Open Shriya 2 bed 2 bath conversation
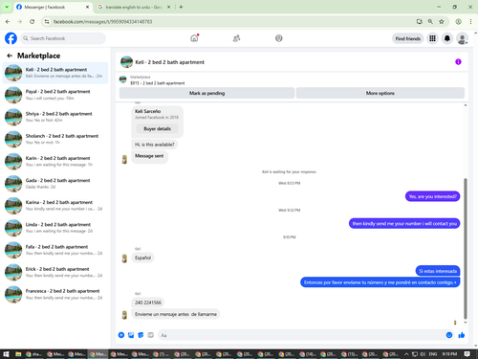478x359 pixels. point(55,117)
